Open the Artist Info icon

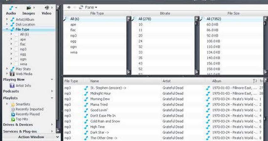click(12, 85)
